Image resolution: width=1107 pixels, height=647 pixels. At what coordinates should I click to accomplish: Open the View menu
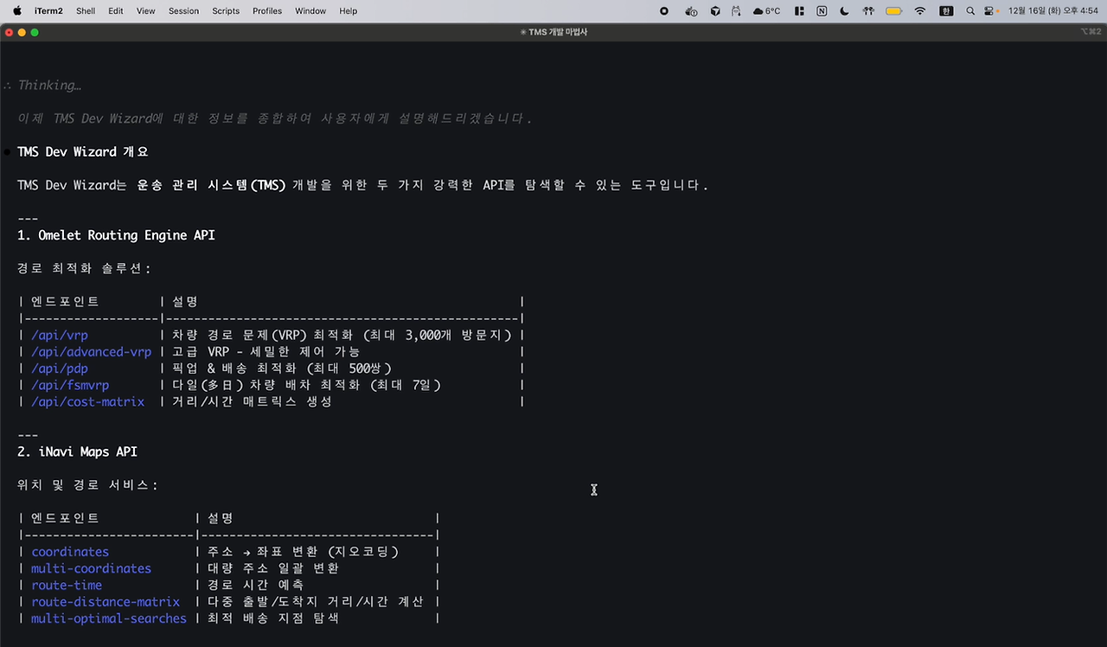coord(145,11)
